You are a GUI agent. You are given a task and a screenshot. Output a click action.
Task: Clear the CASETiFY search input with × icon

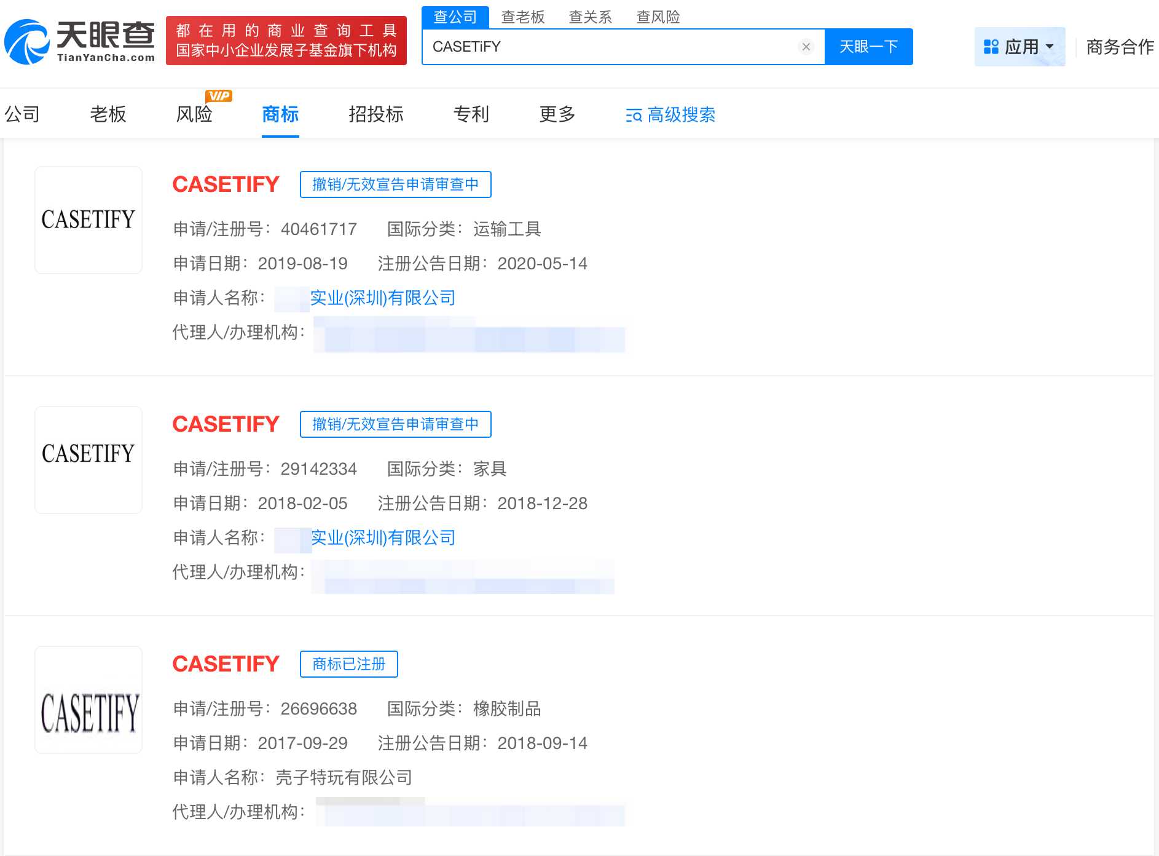click(x=806, y=46)
